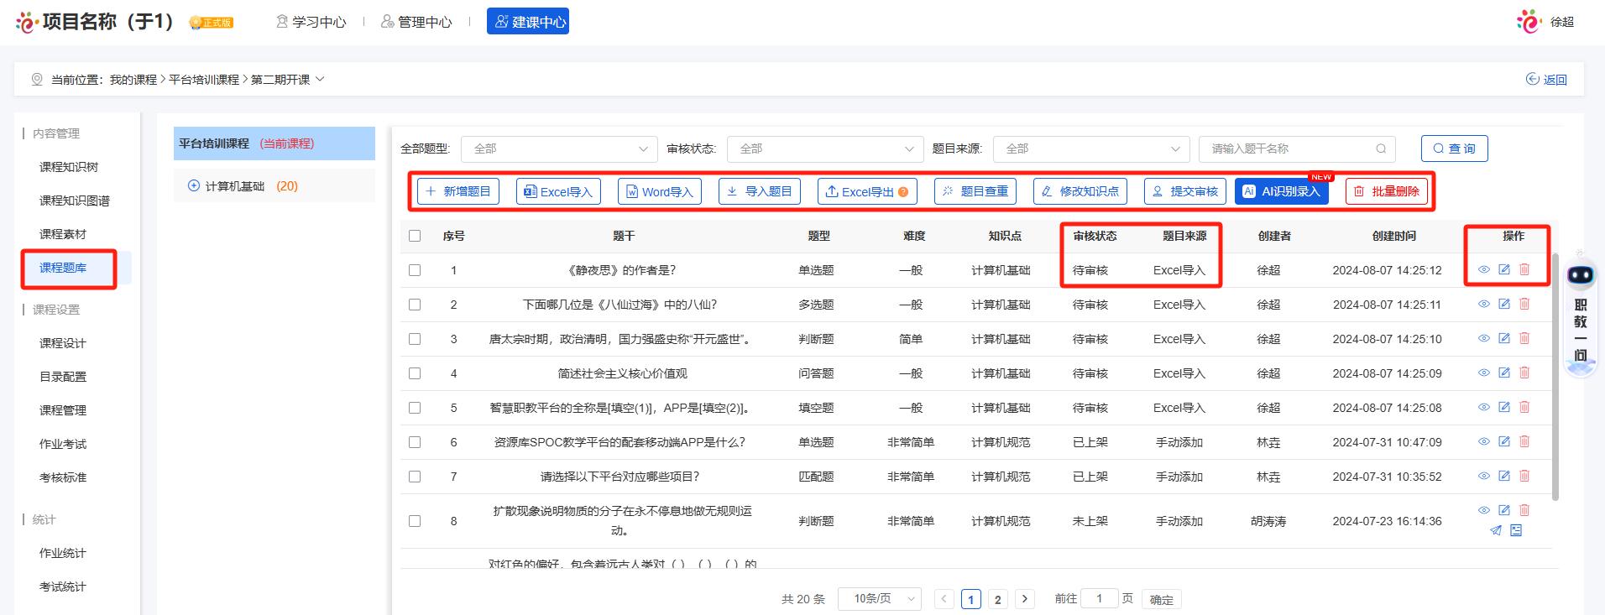Image resolution: width=1605 pixels, height=615 pixels.
Task: Open the 建课中心 tab
Action: point(528,22)
